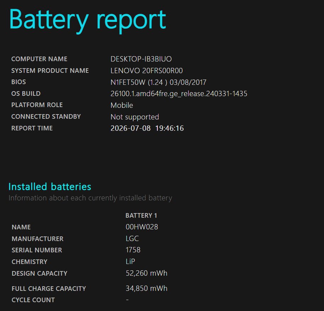The height and width of the screenshot is (311, 324).
Task: Click the CONNECTED STANDBY label
Action: pyautogui.click(x=46, y=117)
